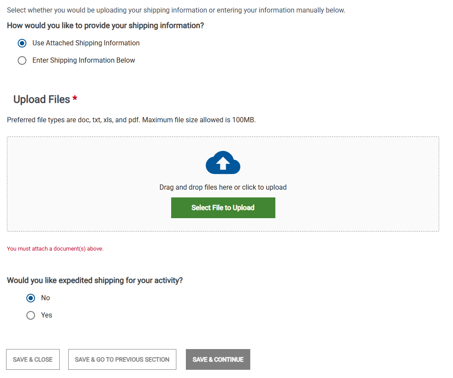
Task: Click the shipping upload instructions sentence
Action: pos(175,10)
